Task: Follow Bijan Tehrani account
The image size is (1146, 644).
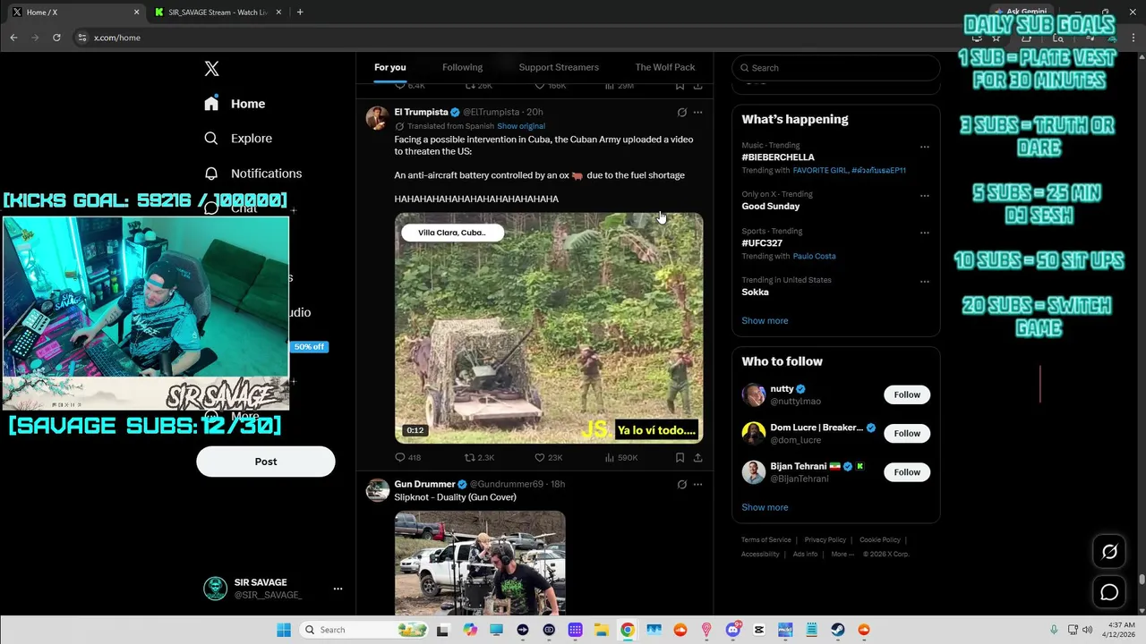Action: point(907,472)
